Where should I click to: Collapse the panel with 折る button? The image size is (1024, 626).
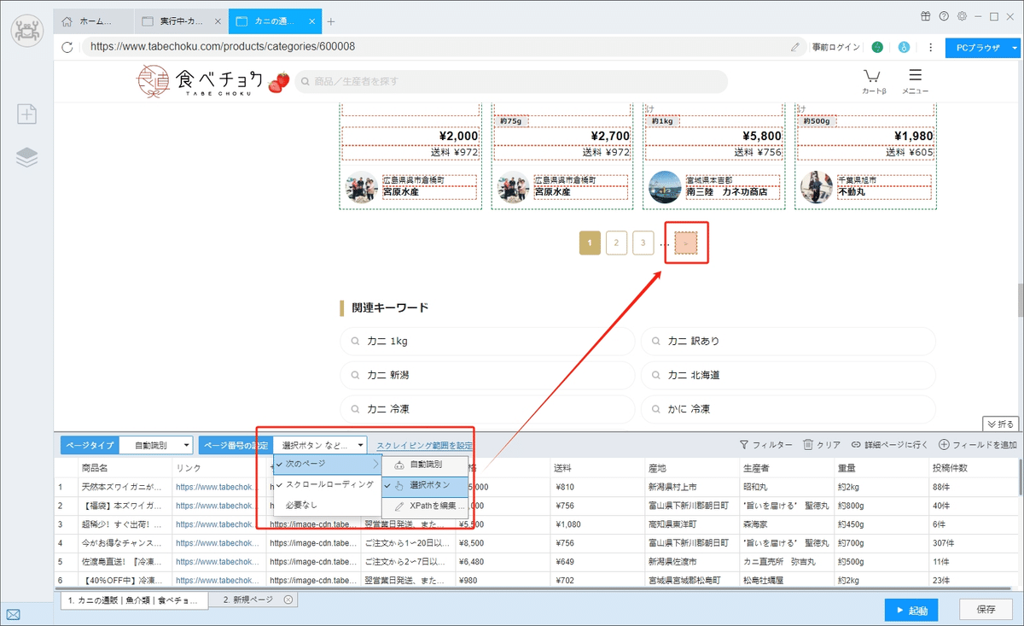[x=1000, y=424]
